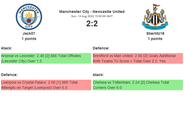Click the Newcastle United club crest
184x121 pixels.
click(155, 17)
